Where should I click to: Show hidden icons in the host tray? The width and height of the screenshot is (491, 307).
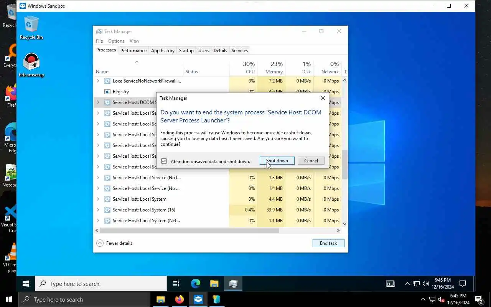423,299
